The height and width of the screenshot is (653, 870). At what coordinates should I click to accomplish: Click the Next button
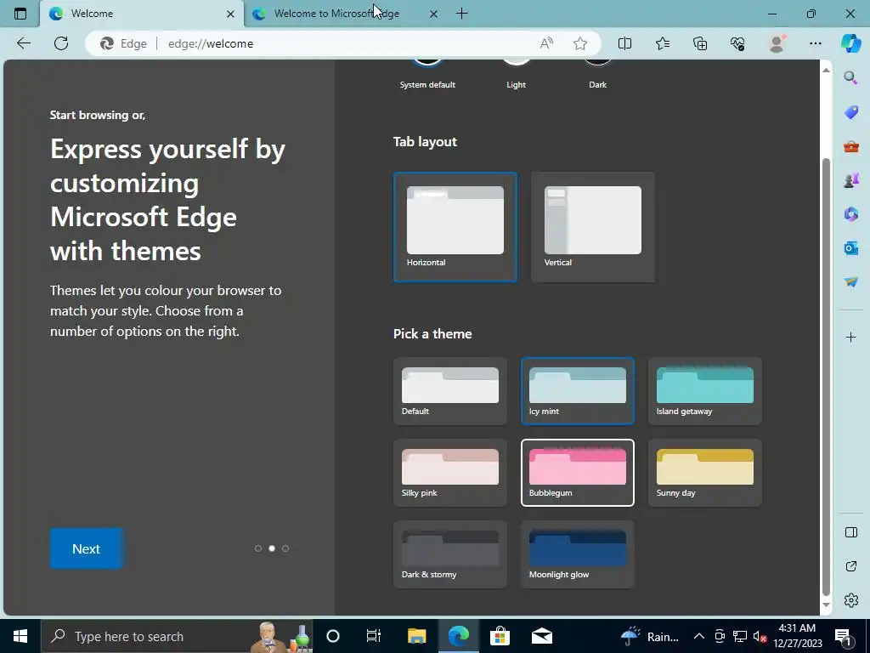(86, 548)
